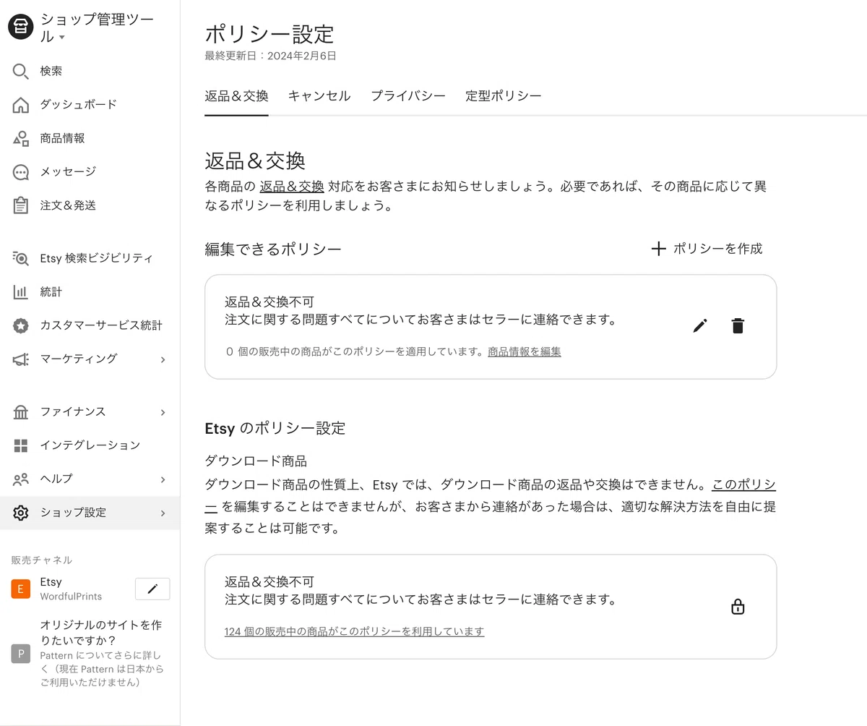Click the メッセージ chat bubble icon
The height and width of the screenshot is (726, 867).
[x=21, y=172]
